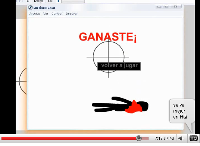Open the Control menu
The width and height of the screenshot is (200, 146).
pos(57,14)
